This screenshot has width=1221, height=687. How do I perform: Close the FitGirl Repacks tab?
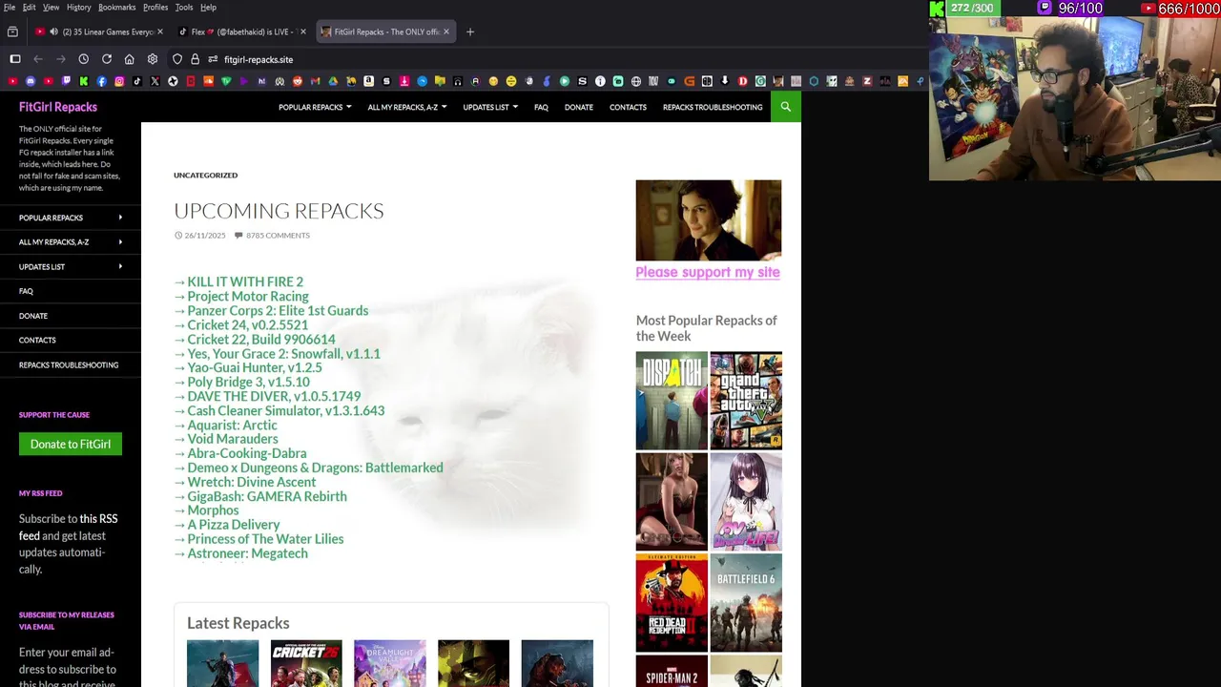447,31
